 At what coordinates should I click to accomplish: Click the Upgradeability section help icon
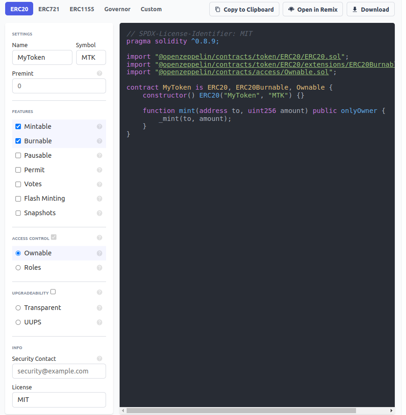tap(99, 292)
